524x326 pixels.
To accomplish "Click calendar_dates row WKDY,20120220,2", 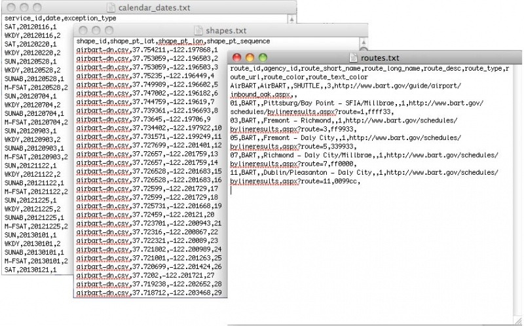I will [32, 53].
